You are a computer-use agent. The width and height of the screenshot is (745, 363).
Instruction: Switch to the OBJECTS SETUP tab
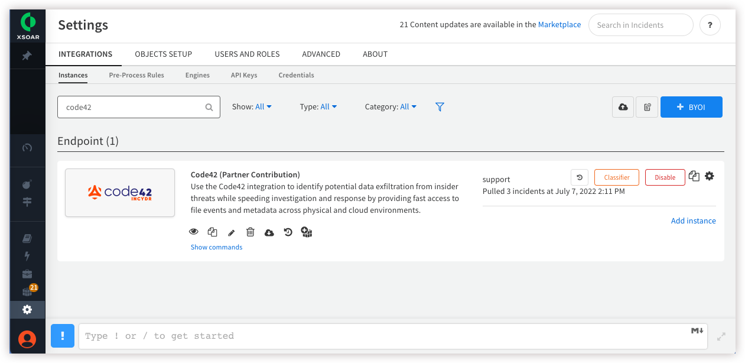(x=163, y=54)
